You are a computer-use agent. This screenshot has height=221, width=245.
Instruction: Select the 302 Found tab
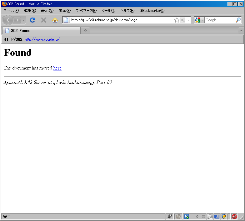coord(41,31)
